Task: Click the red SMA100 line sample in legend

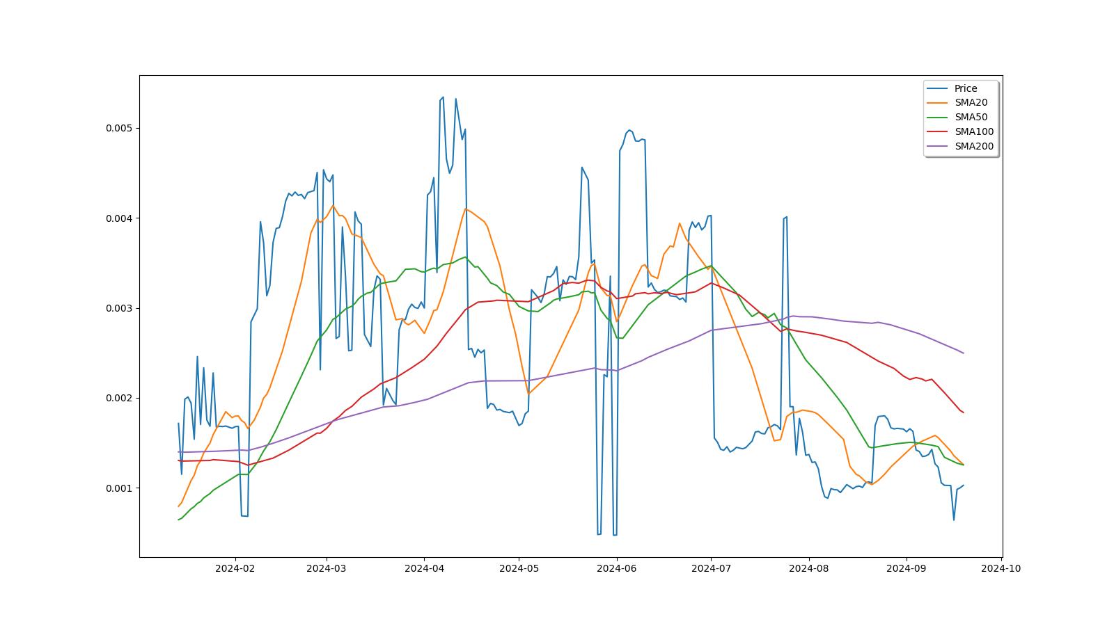Action: click(938, 132)
